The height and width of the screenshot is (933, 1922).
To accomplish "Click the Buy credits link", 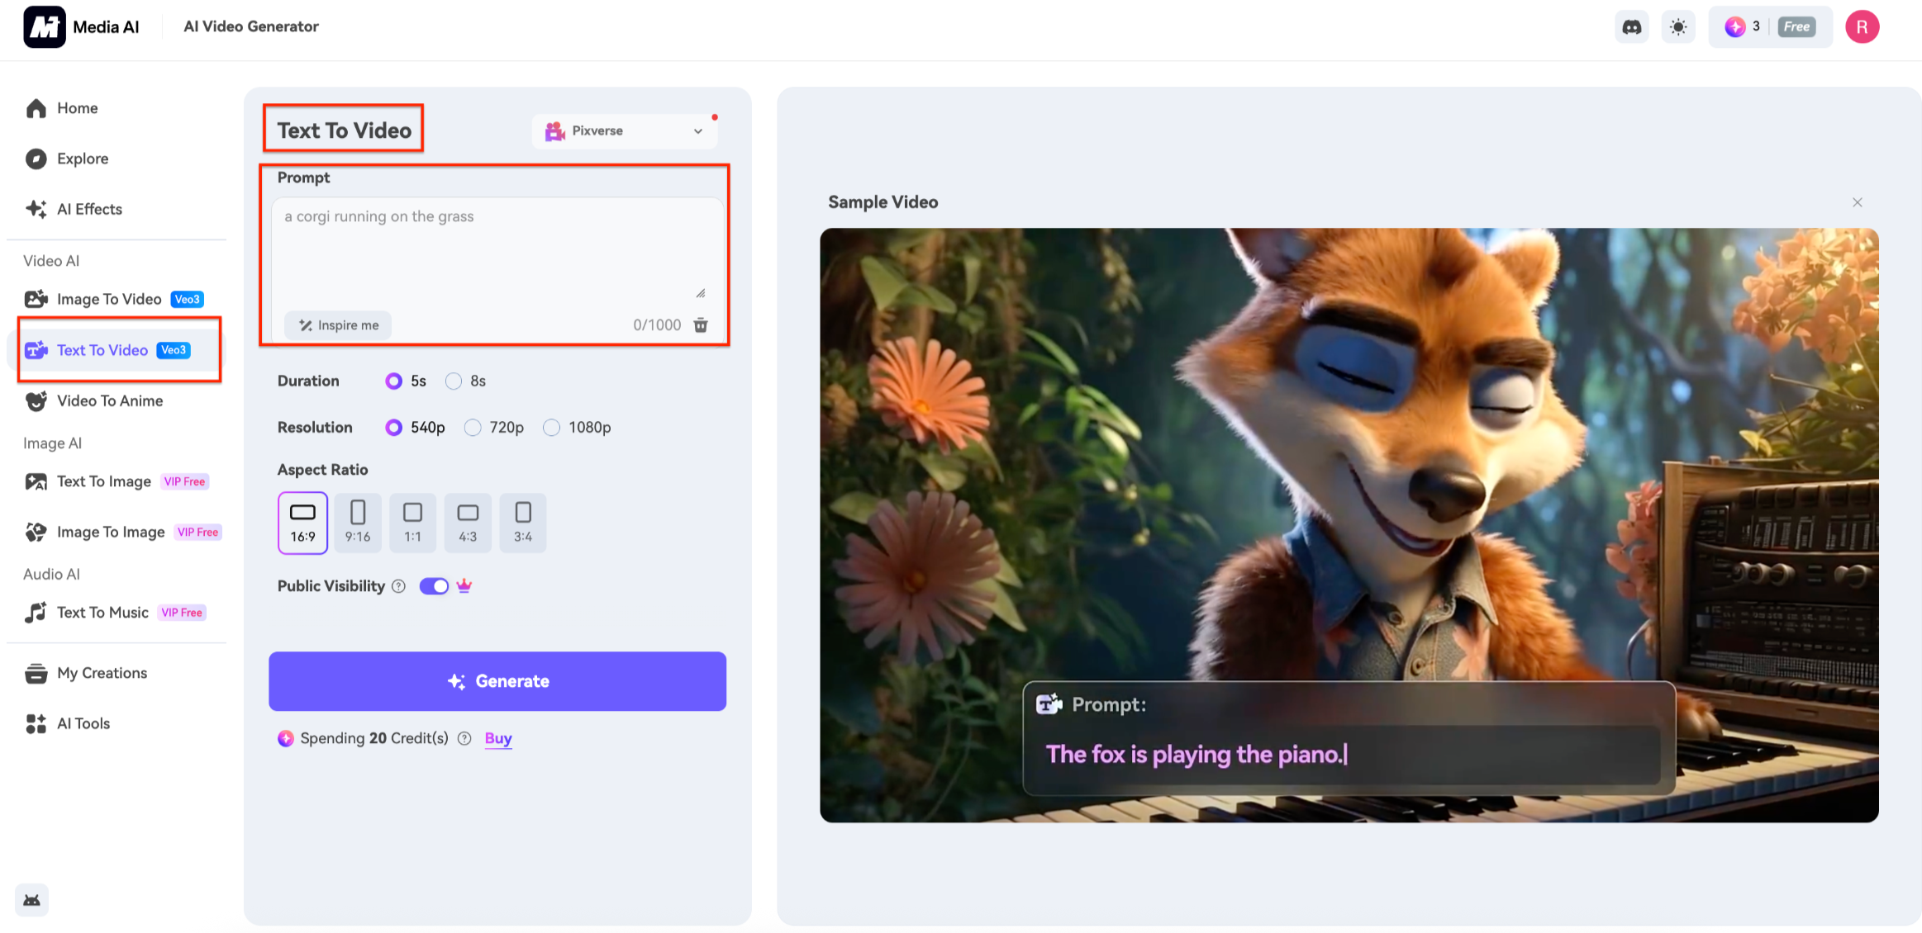I will point(497,739).
